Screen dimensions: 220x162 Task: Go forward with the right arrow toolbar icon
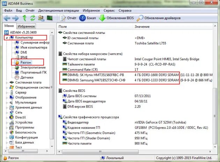15,18
